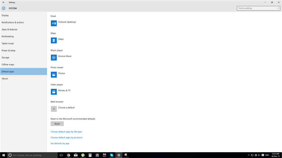Open Set defaults by app link
Viewport: 282px width, 158px height.
[60, 143]
